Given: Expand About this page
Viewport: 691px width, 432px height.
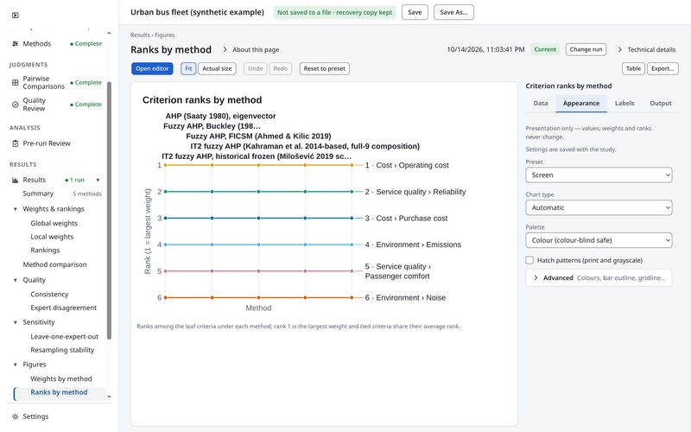Looking at the screenshot, I should [x=250, y=50].
